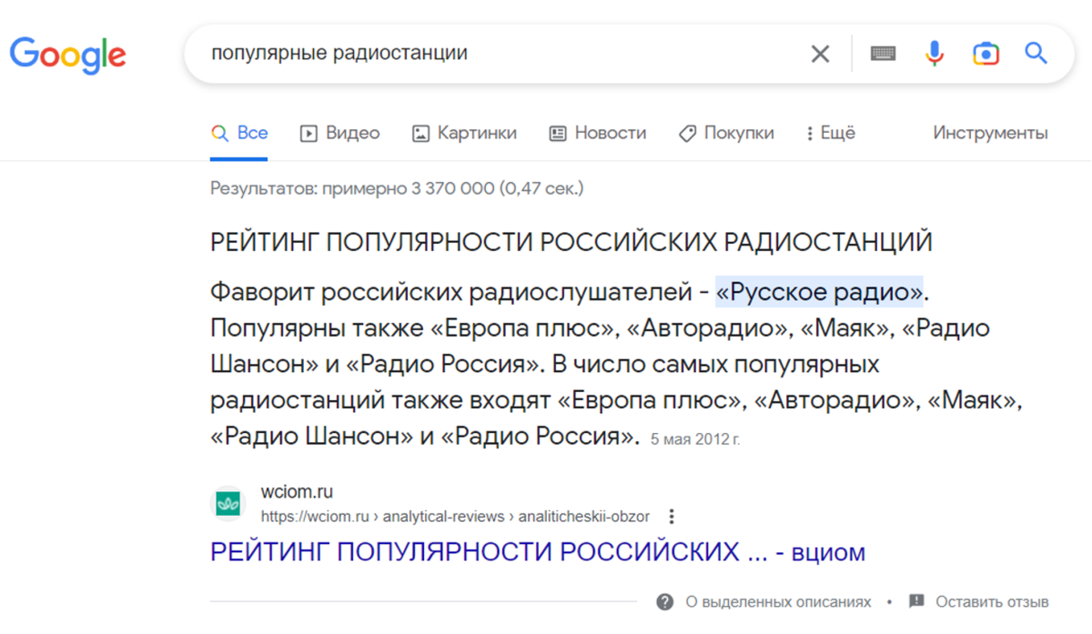This screenshot has width=1092, height=634.
Task: Click the date 5 мая 2012 г.
Action: (695, 439)
